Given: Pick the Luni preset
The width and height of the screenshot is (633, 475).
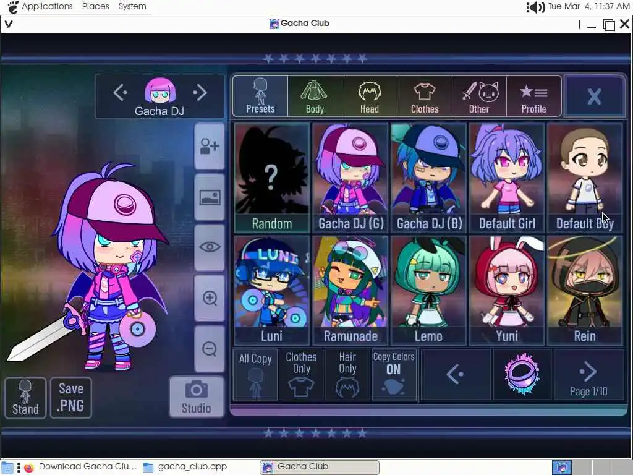Looking at the screenshot, I should coord(272,291).
